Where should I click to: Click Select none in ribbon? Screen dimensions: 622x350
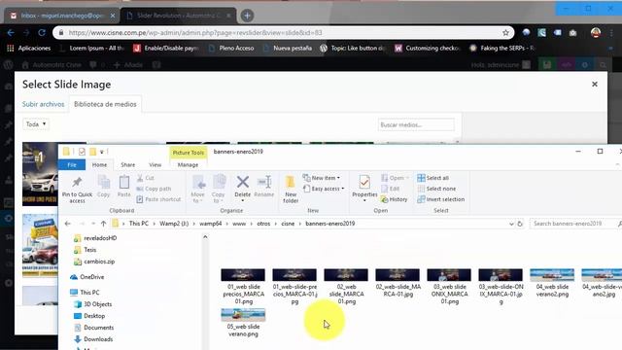[436, 189]
